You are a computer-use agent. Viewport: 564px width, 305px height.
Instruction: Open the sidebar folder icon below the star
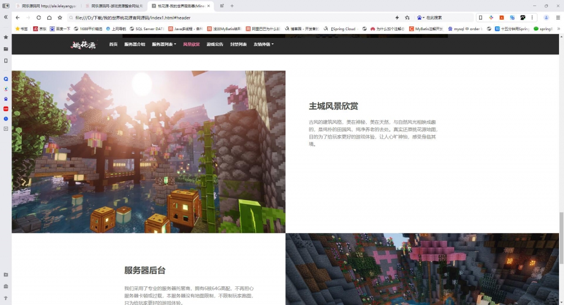coord(6,49)
